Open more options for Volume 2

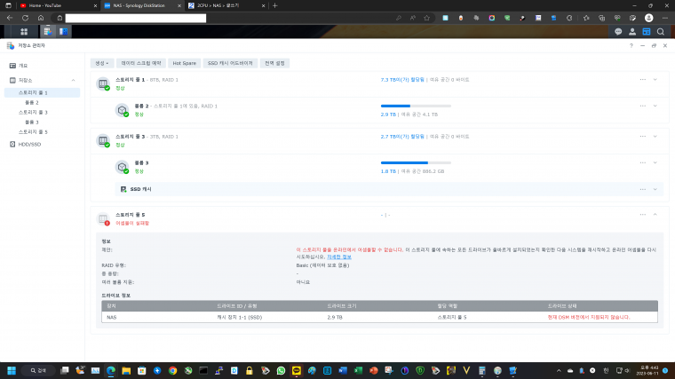pos(643,106)
